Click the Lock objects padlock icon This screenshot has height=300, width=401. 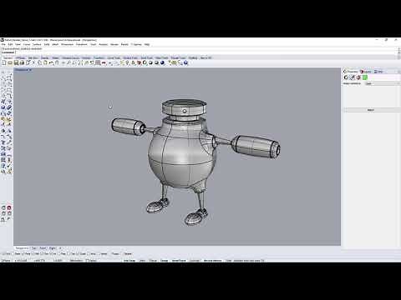tap(133, 63)
